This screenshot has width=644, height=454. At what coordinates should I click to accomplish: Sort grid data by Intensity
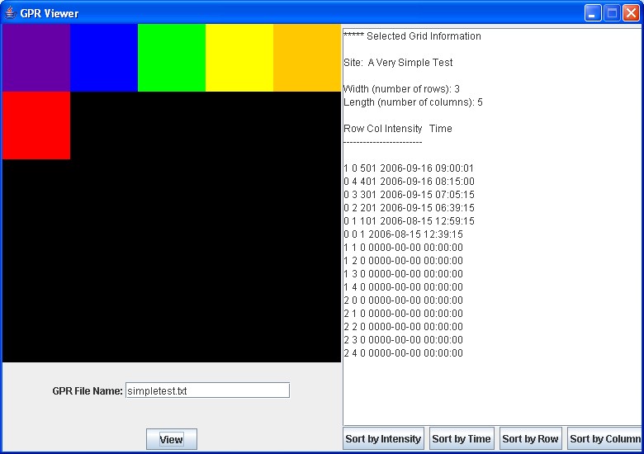[383, 439]
